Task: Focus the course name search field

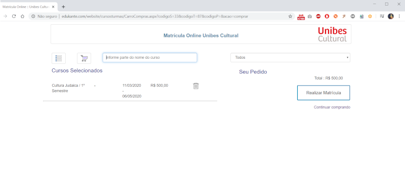Action: (x=150, y=57)
